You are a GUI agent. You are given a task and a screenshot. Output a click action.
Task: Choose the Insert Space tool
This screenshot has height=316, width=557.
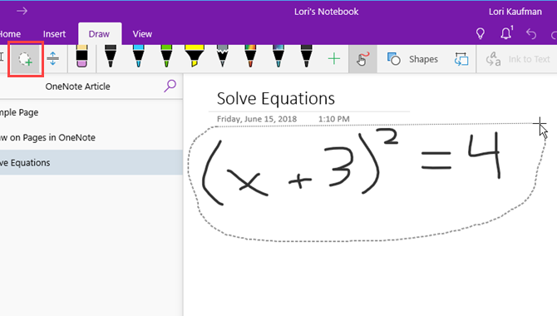click(x=53, y=59)
